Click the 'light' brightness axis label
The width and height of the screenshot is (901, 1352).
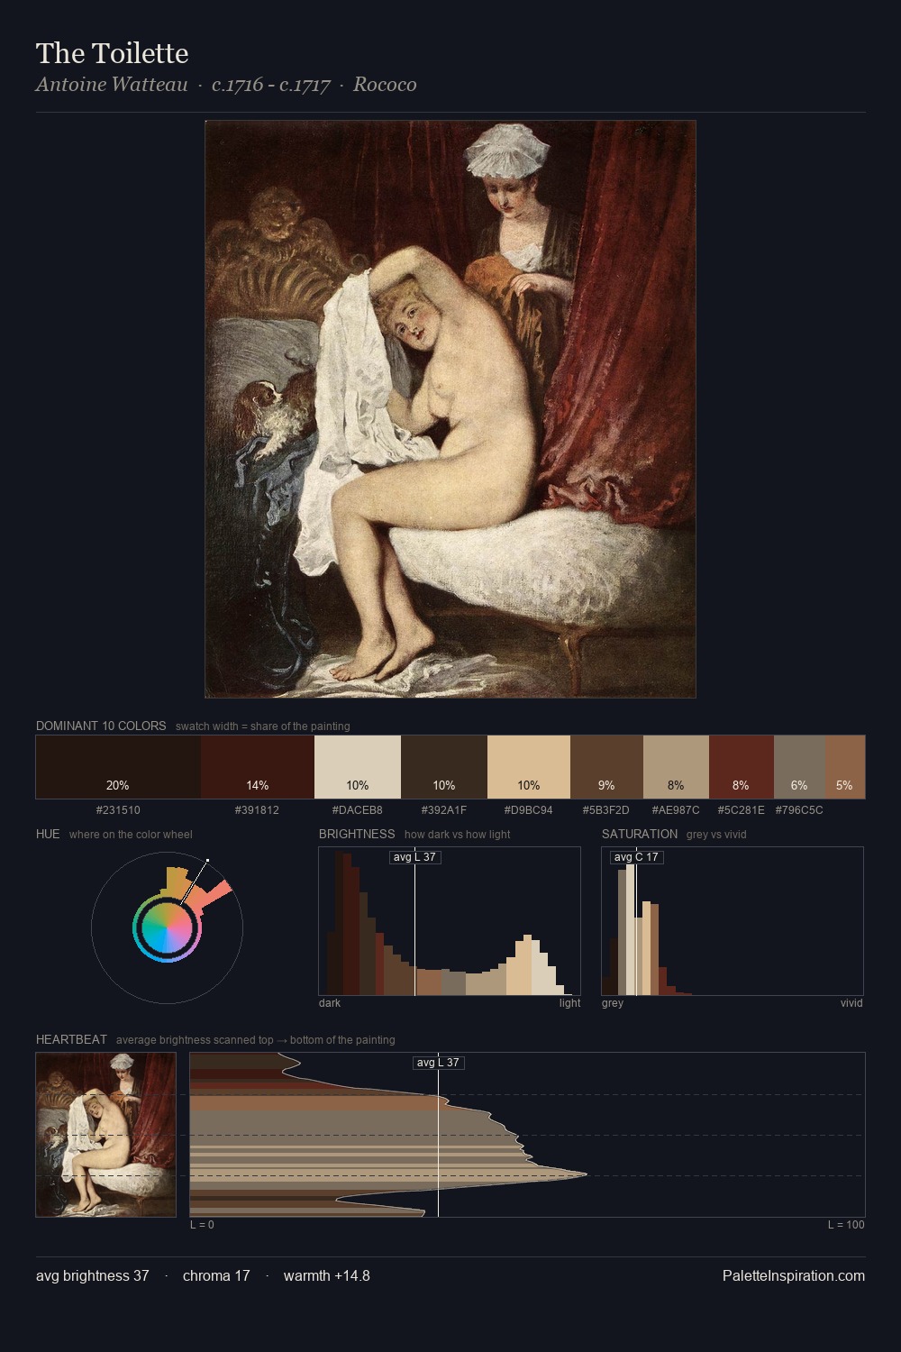(569, 1003)
